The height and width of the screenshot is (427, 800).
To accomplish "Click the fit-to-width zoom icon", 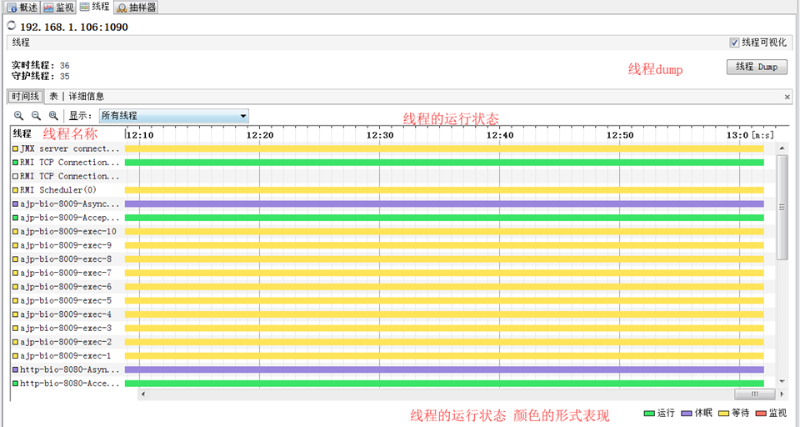I will (53, 116).
